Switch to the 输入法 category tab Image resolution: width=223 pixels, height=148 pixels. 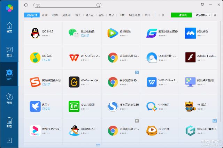90,15
